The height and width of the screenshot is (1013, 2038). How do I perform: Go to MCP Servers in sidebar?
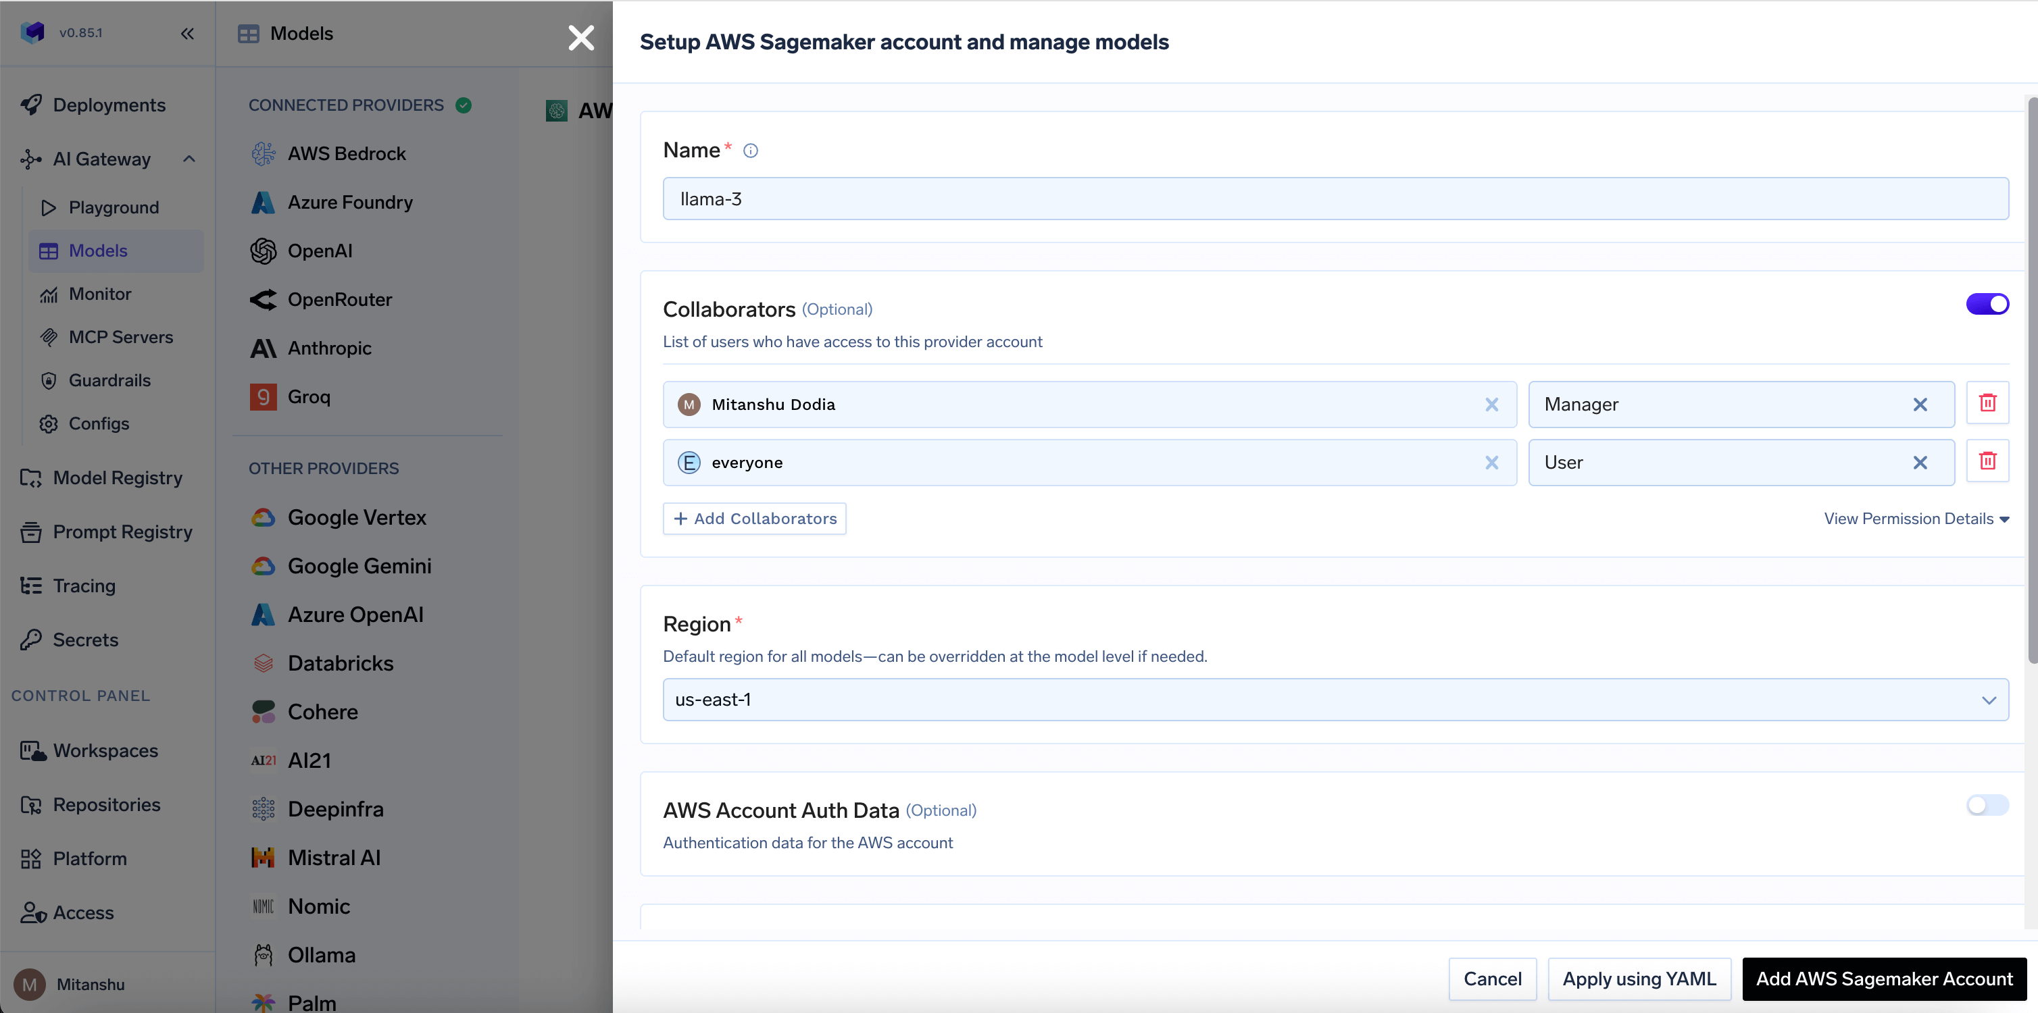(120, 337)
